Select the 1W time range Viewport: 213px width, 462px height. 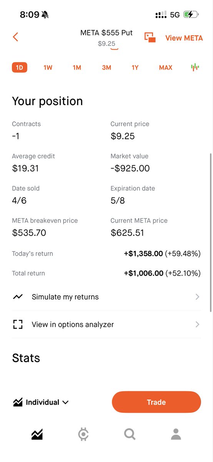coord(48,67)
